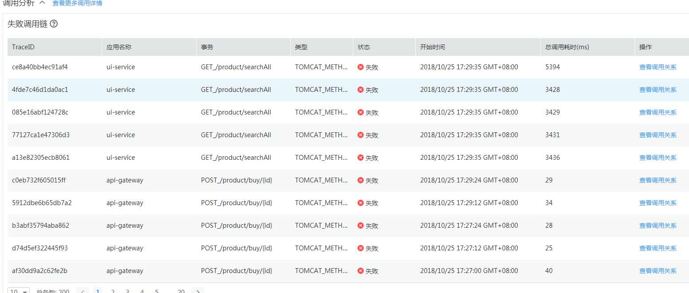View call relationship for trace af30dd9a2c62fe2b
Image resolution: width=689 pixels, height=293 pixels.
coord(658,271)
